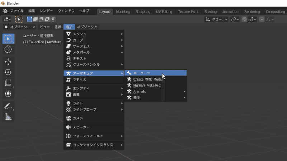Open the ヘルプ menu

(84, 11)
